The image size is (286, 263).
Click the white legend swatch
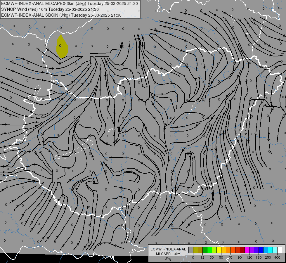[x=280, y=250]
